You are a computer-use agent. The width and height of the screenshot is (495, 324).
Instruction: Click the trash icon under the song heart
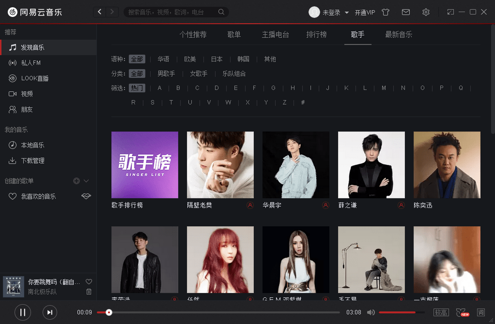pos(89,292)
